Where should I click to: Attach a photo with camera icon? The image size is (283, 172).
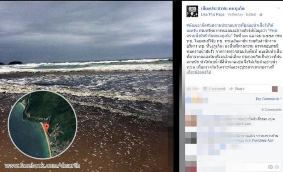(x=270, y=167)
